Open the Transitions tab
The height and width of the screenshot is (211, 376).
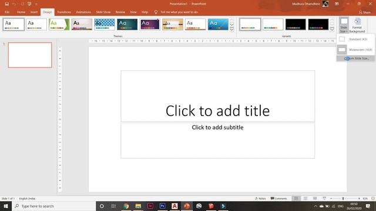click(x=64, y=12)
